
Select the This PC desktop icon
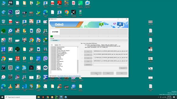(x=3, y=4)
